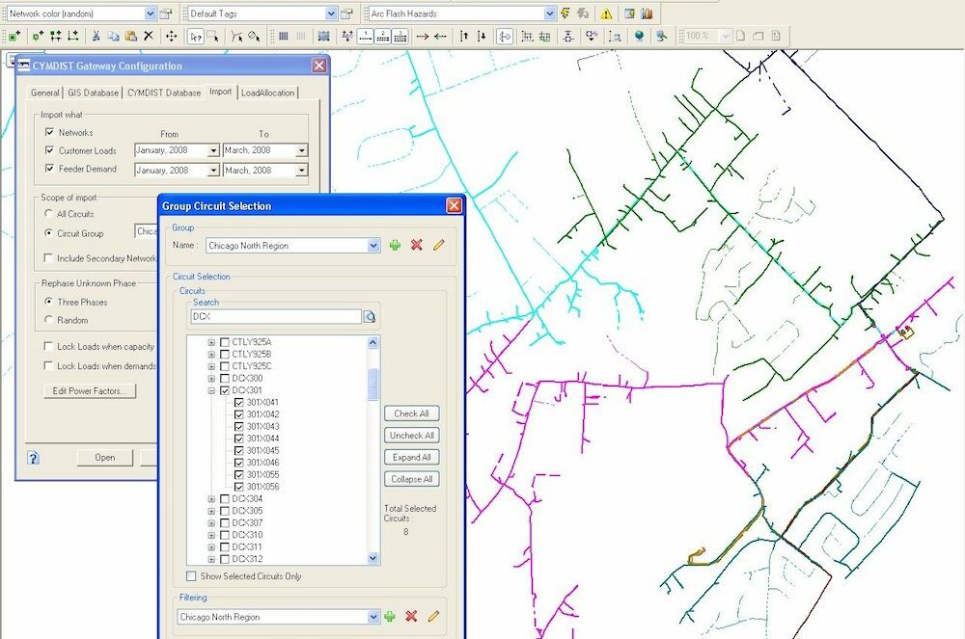
Task: Click the yellow lightning bolt icon
Action: point(565,13)
